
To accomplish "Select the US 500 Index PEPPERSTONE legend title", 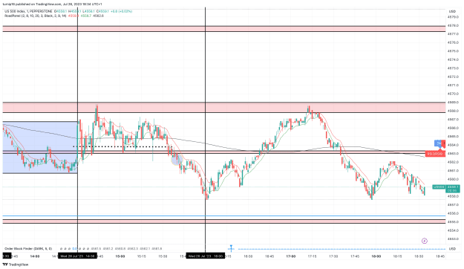I will pos(28,11).
